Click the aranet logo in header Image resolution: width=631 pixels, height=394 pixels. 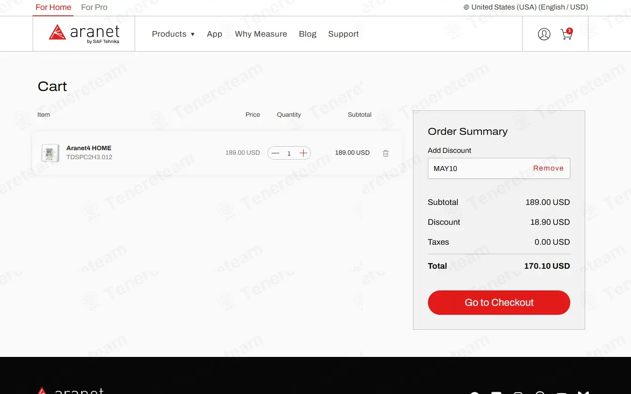[x=84, y=33]
